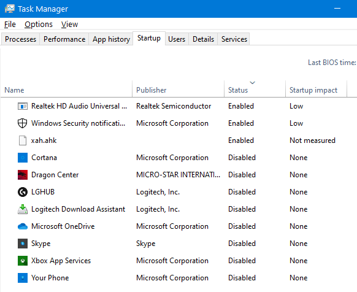Click the Xbox App Services icon

(x=23, y=261)
